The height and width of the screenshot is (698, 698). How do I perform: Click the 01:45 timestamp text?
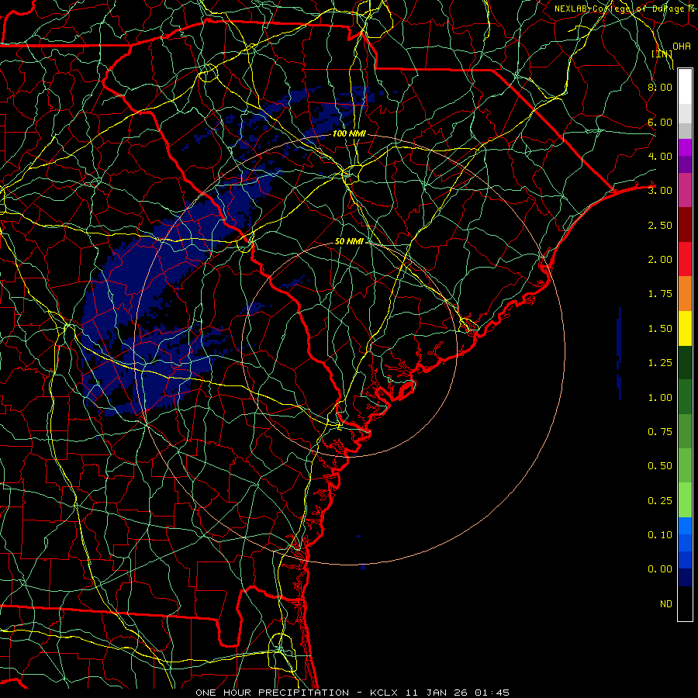pos(492,693)
